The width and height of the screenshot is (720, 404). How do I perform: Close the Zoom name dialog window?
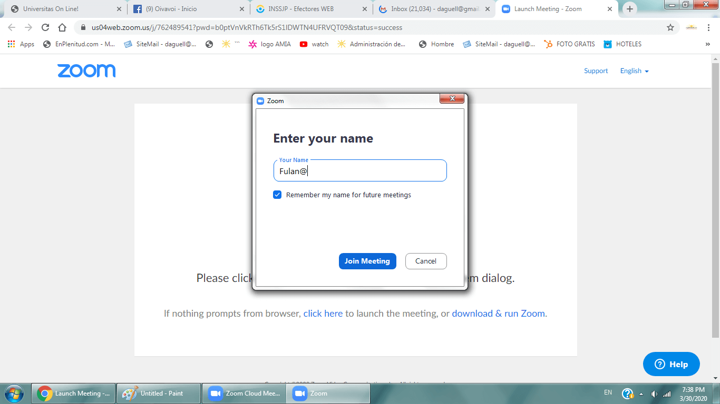pyautogui.click(x=452, y=98)
